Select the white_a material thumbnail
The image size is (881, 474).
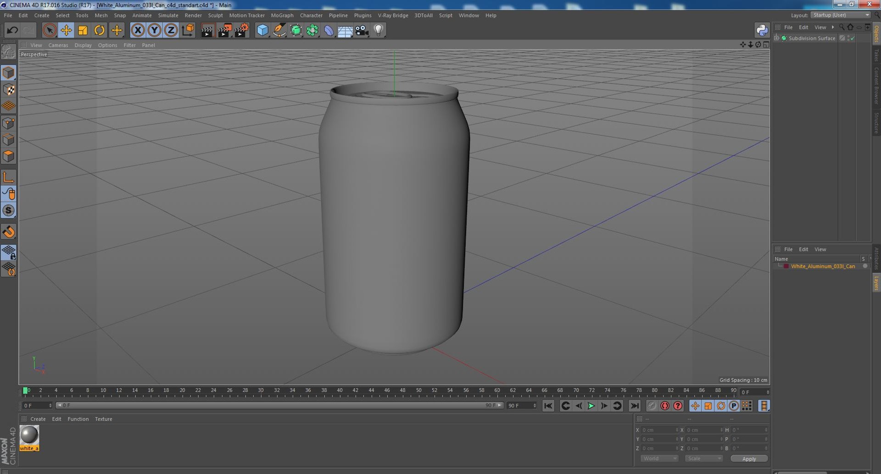[29, 435]
